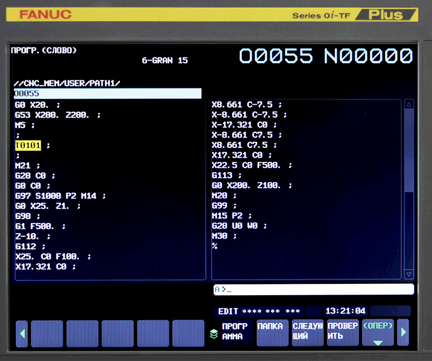Click the scroll up arrow of program listing

(409, 105)
